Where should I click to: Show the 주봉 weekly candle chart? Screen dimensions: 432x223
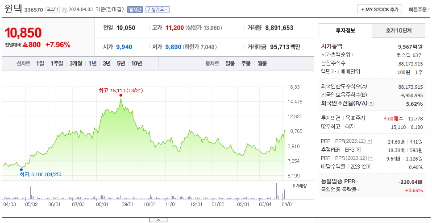[x=246, y=64]
